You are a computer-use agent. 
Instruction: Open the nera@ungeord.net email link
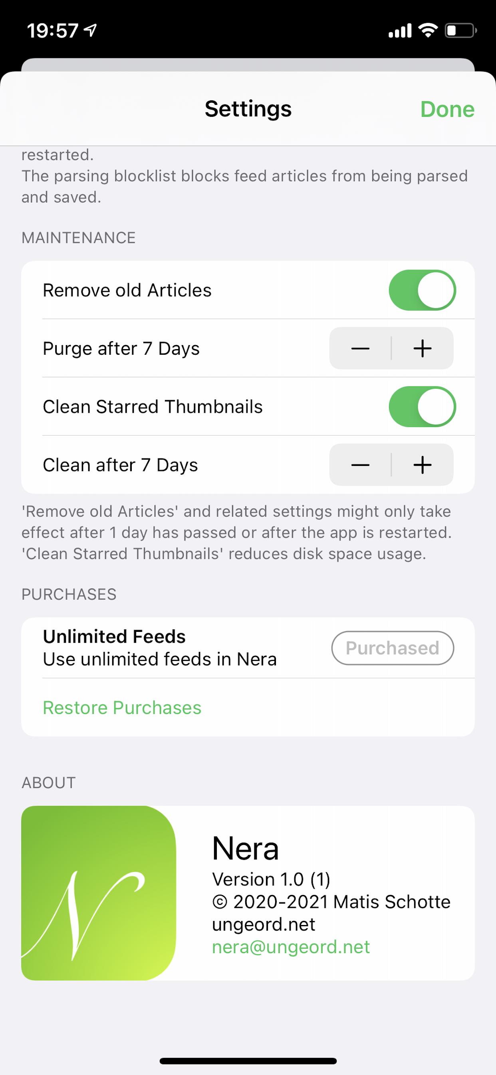click(291, 947)
